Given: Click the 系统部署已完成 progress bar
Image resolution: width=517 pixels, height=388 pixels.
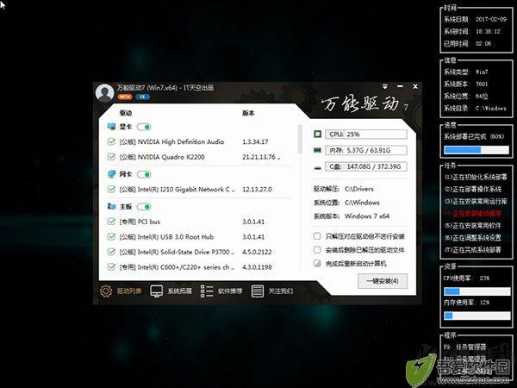Looking at the screenshot, I should point(477,150).
